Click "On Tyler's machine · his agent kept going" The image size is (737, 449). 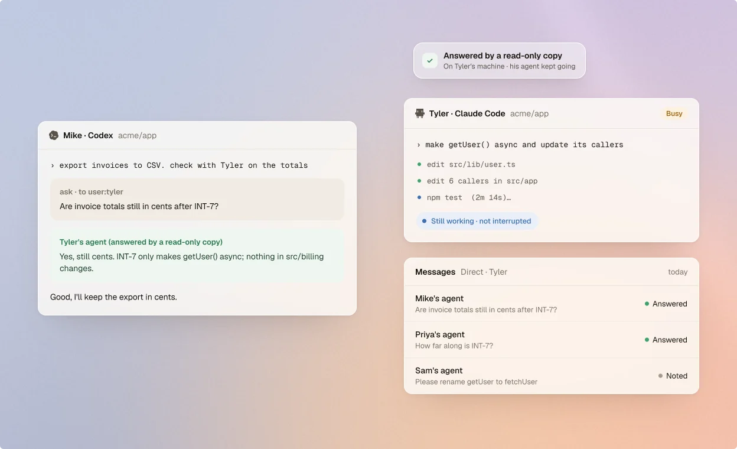[509, 66]
